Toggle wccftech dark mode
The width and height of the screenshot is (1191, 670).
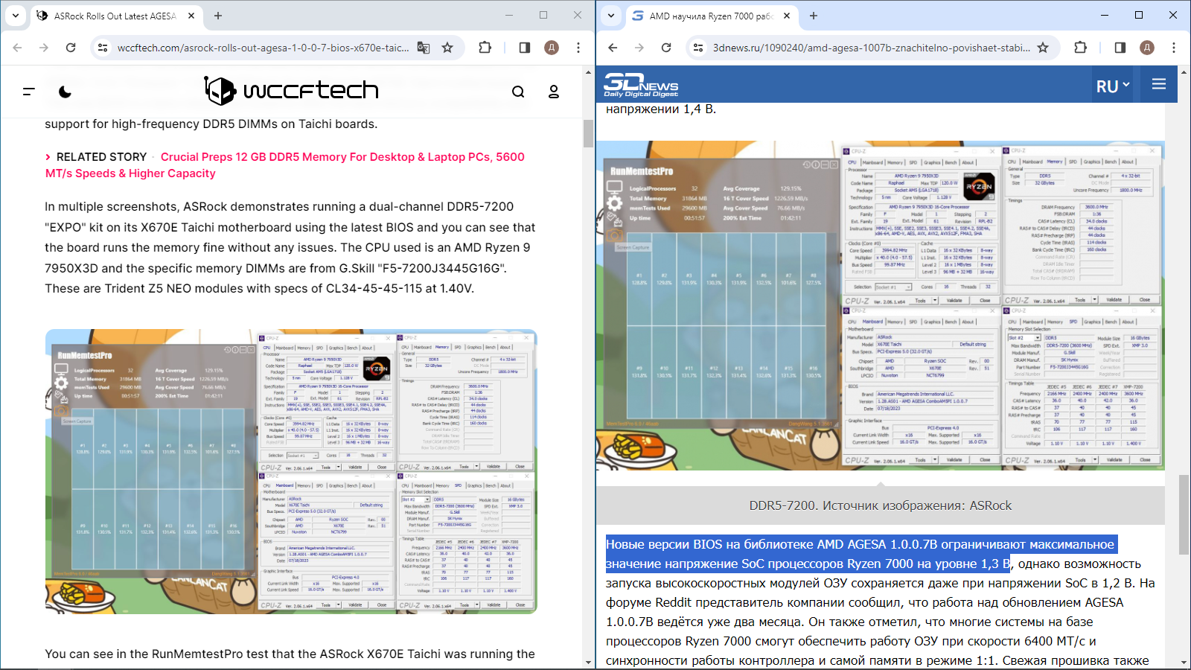(x=66, y=92)
